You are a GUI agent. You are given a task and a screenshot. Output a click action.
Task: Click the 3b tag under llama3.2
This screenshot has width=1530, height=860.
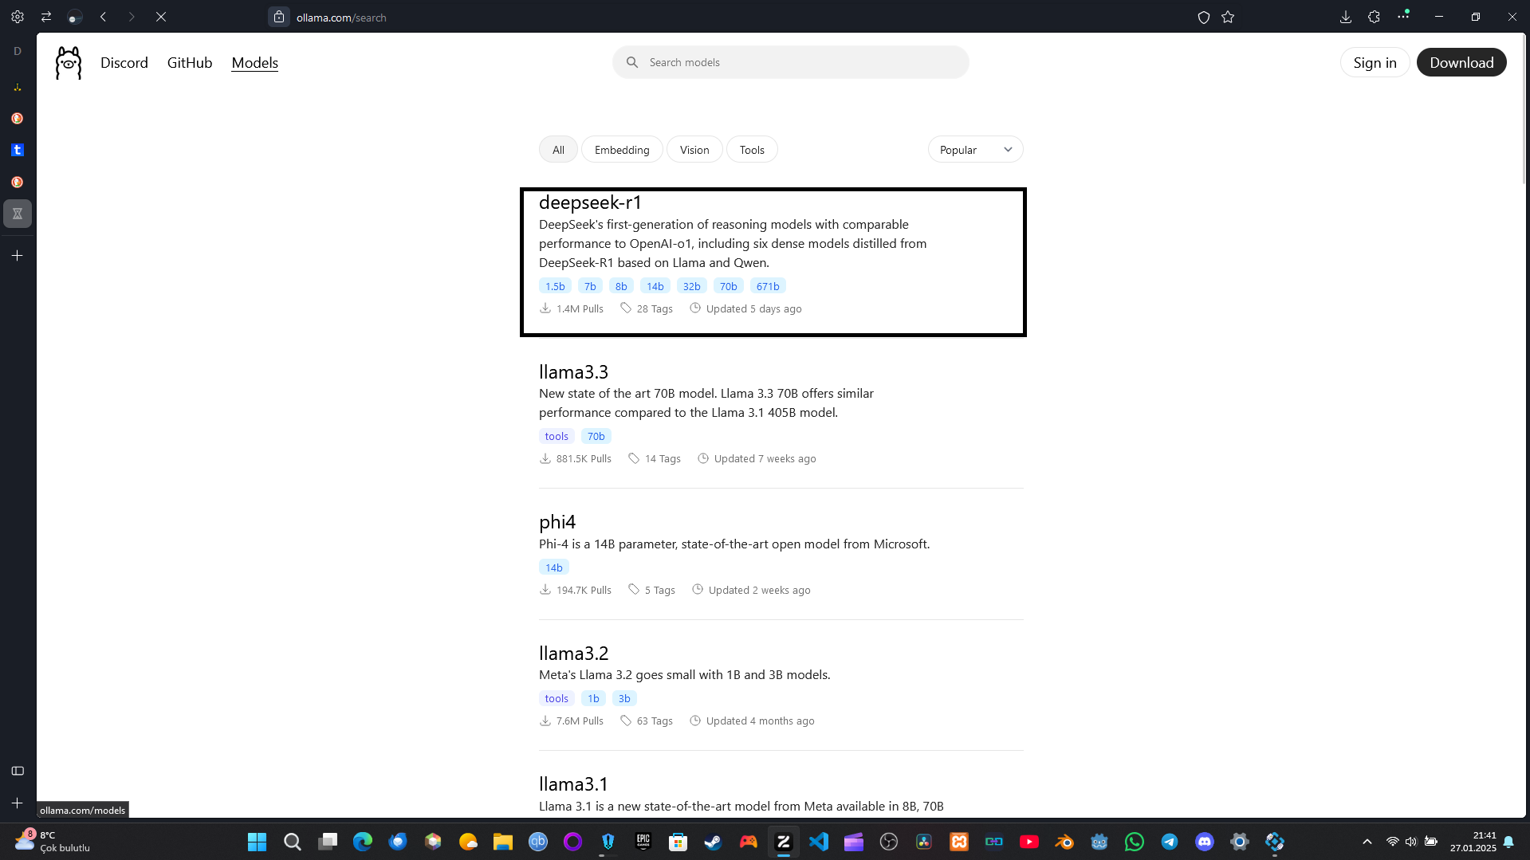point(624,698)
